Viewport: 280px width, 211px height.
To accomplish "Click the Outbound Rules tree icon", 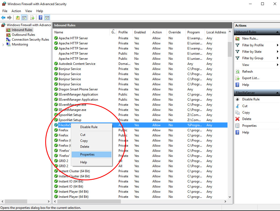I will click(x=8, y=35).
